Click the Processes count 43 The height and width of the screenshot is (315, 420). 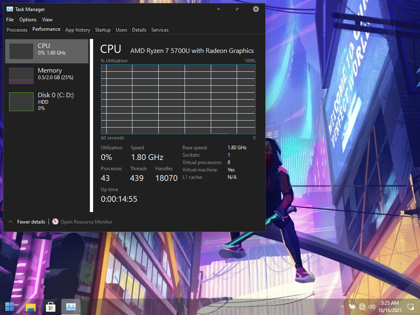pyautogui.click(x=105, y=178)
